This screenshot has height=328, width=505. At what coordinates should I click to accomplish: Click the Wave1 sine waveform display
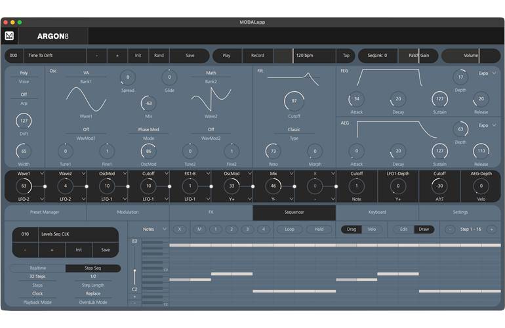(x=86, y=99)
